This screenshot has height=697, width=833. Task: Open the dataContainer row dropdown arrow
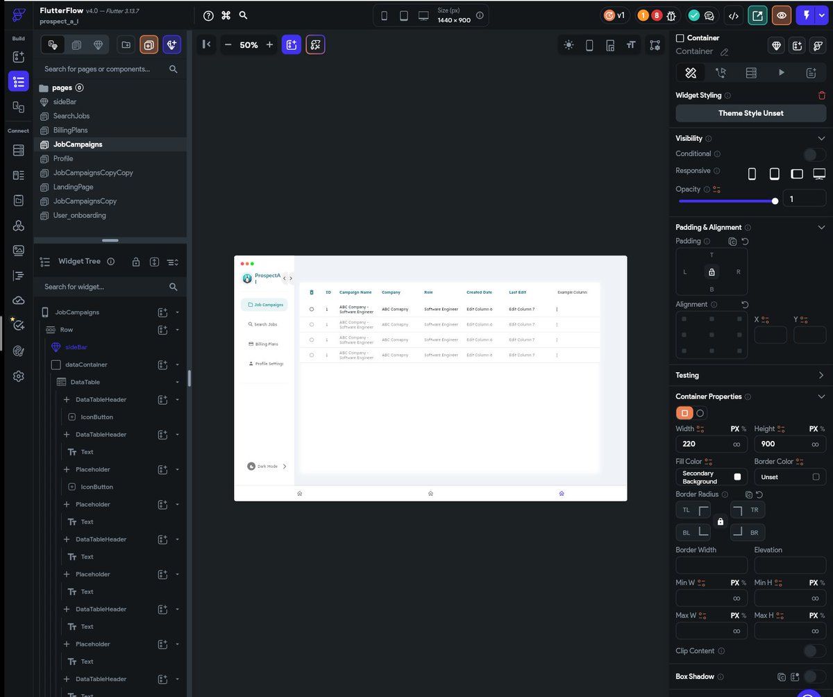click(x=178, y=364)
